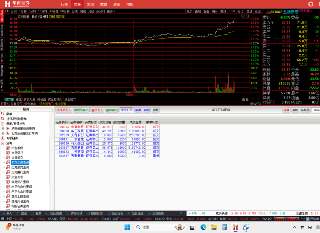Click the 沪深市场 icon in bottom toolbar
The width and height of the screenshot is (320, 233).
point(67,214)
